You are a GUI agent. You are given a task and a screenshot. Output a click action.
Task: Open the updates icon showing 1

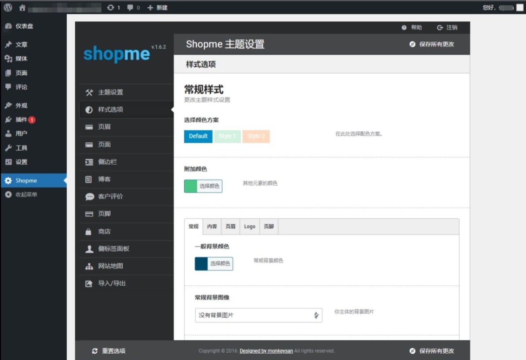[x=113, y=7]
